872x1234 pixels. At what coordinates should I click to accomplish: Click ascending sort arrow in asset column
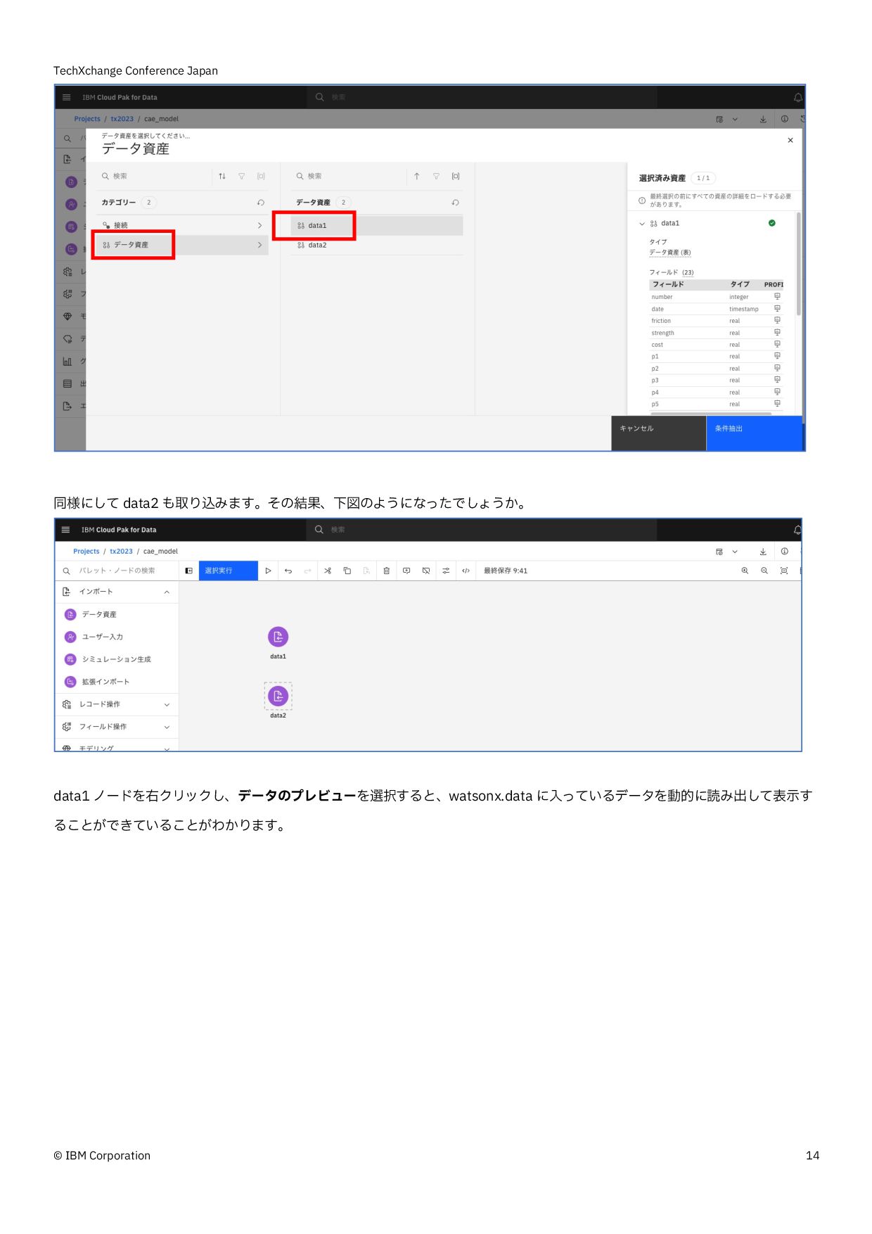[417, 176]
